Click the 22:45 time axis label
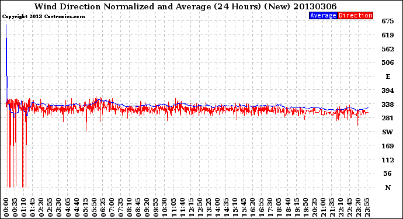The width and height of the screenshot is (403, 219). (349, 207)
